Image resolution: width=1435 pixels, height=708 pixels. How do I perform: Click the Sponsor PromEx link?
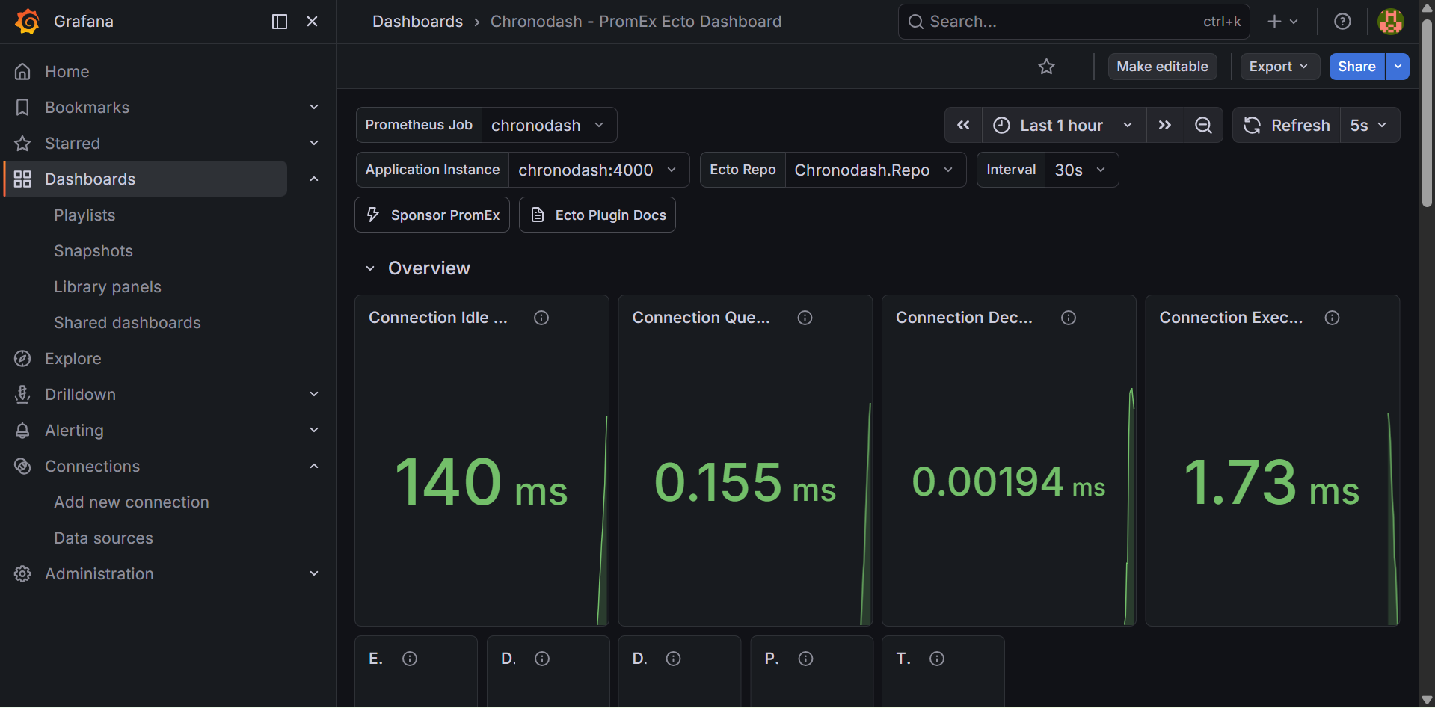(x=432, y=215)
